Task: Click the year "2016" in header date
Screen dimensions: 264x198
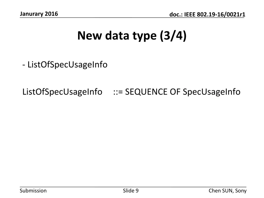Action: pos(51,14)
